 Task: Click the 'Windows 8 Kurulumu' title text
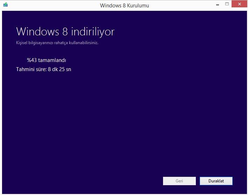click(x=125, y=6)
